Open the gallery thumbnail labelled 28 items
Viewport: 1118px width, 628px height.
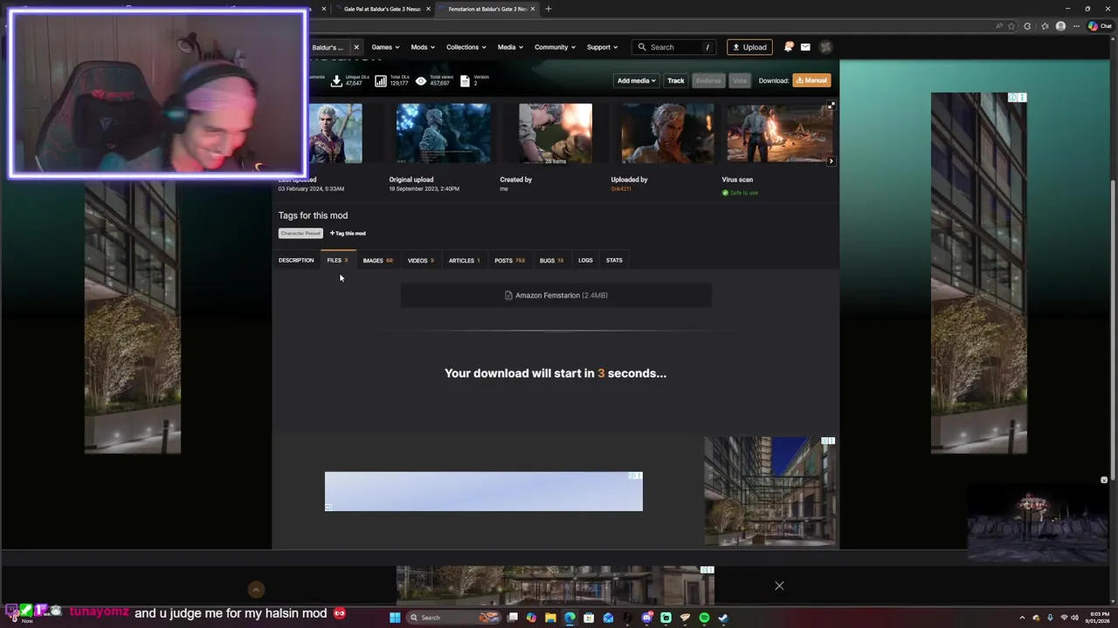click(556, 133)
